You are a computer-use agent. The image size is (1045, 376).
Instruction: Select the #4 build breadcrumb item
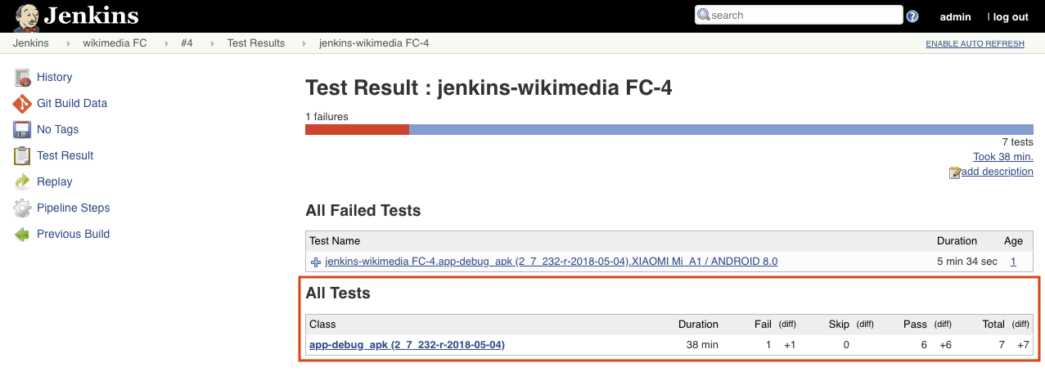tap(187, 43)
